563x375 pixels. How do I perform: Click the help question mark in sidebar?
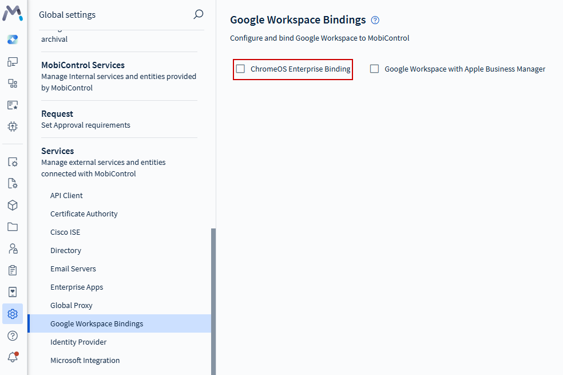pyautogui.click(x=13, y=335)
